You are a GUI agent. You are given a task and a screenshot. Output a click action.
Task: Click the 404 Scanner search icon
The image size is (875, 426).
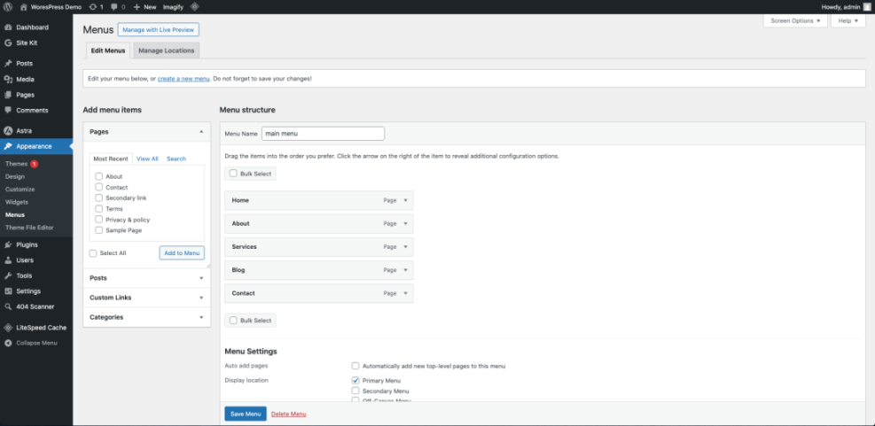click(8, 306)
